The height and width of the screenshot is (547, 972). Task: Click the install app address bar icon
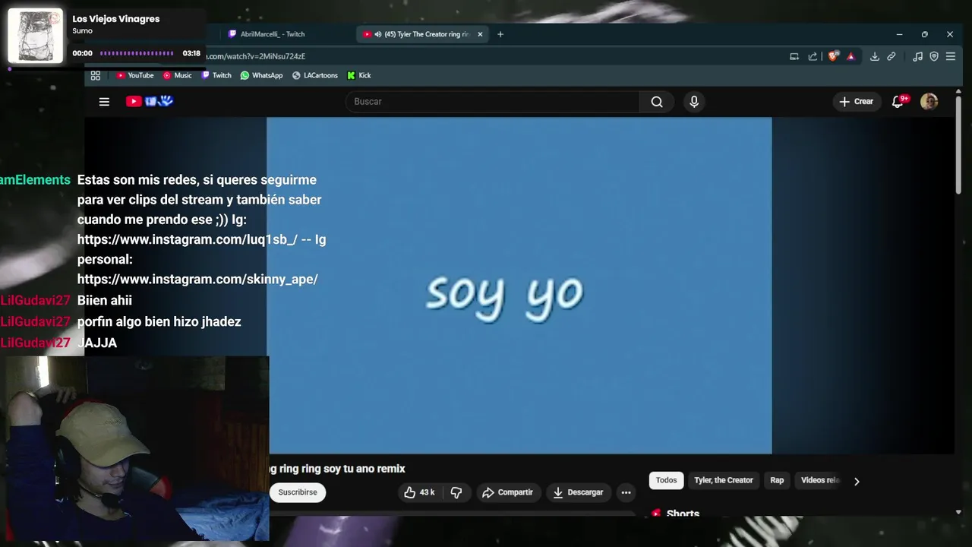[794, 56]
